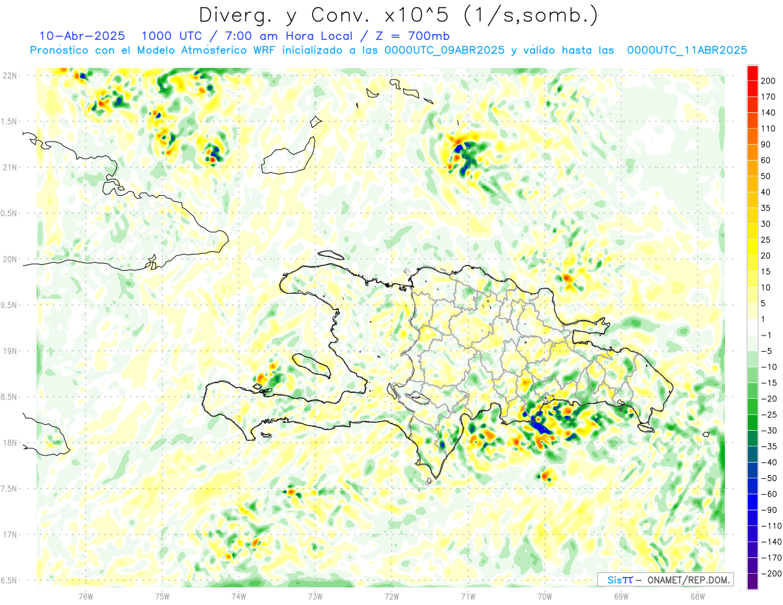Click the red swatch above the 200 mark
Image resolution: width=783 pixels, height=605 pixels.
[752, 72]
